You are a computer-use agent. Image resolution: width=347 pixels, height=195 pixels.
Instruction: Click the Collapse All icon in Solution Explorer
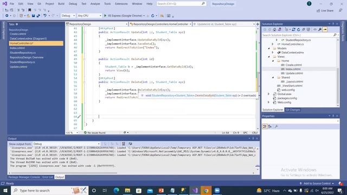tap(304, 29)
